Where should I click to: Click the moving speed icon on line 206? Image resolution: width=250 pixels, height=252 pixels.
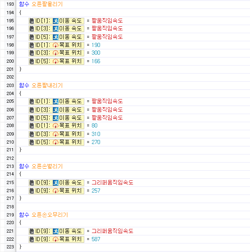[x=56, y=110]
